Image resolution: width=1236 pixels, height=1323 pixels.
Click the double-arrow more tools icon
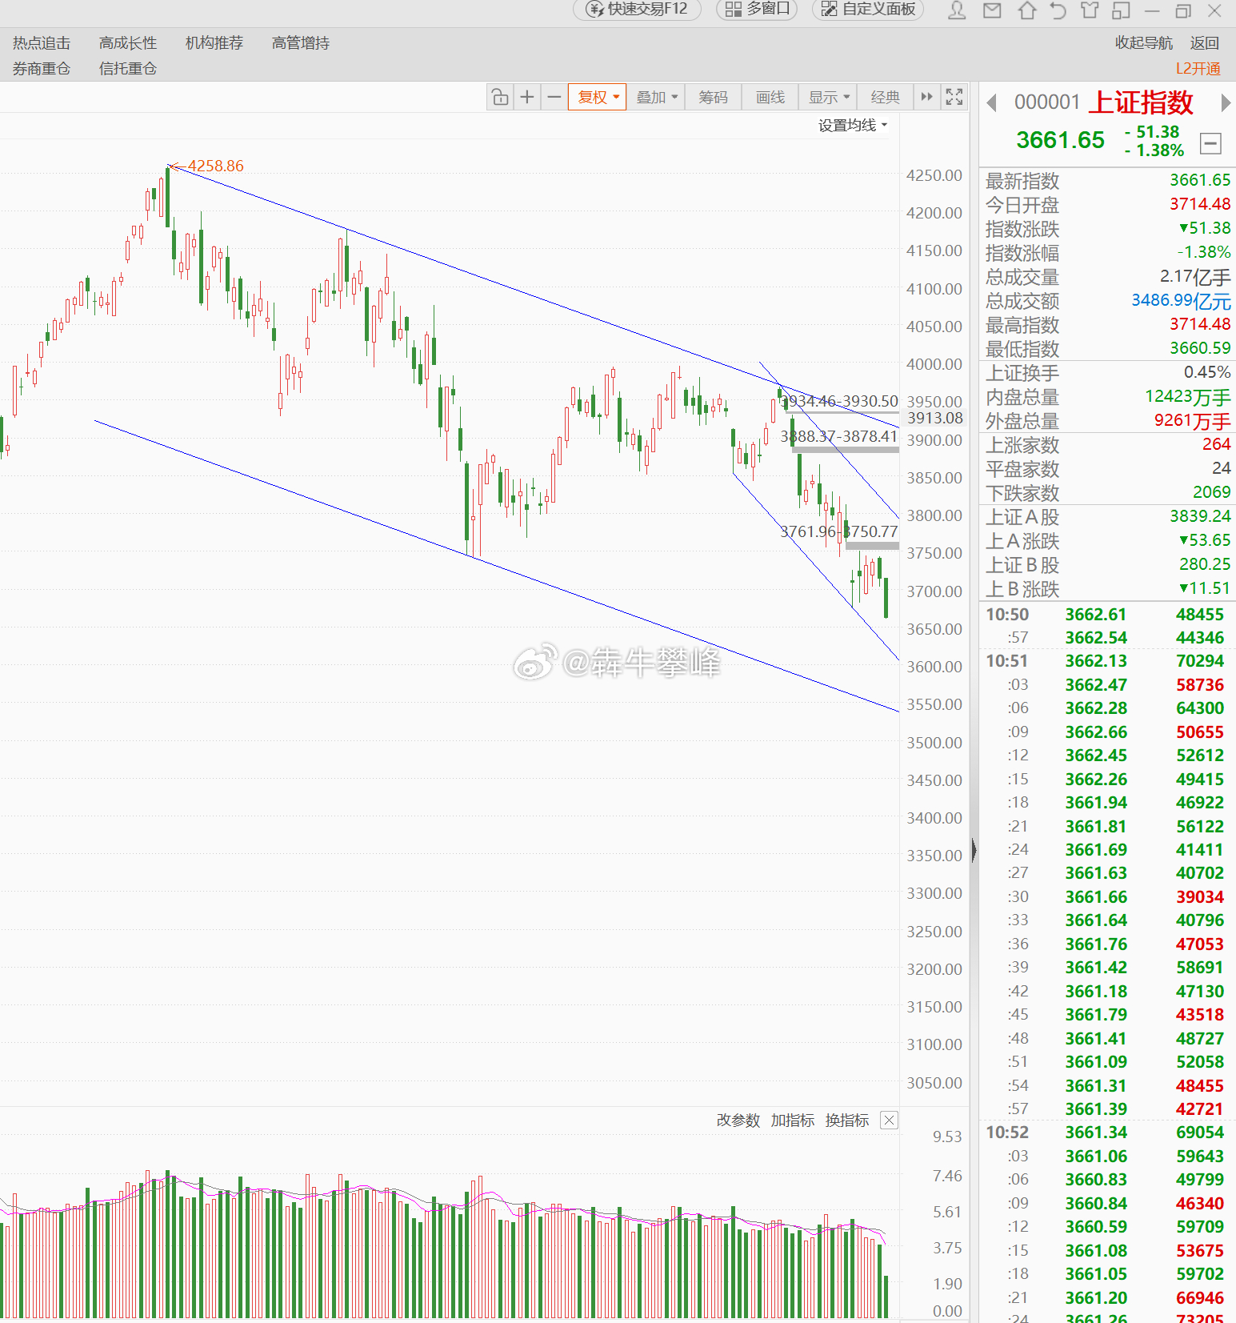(926, 97)
